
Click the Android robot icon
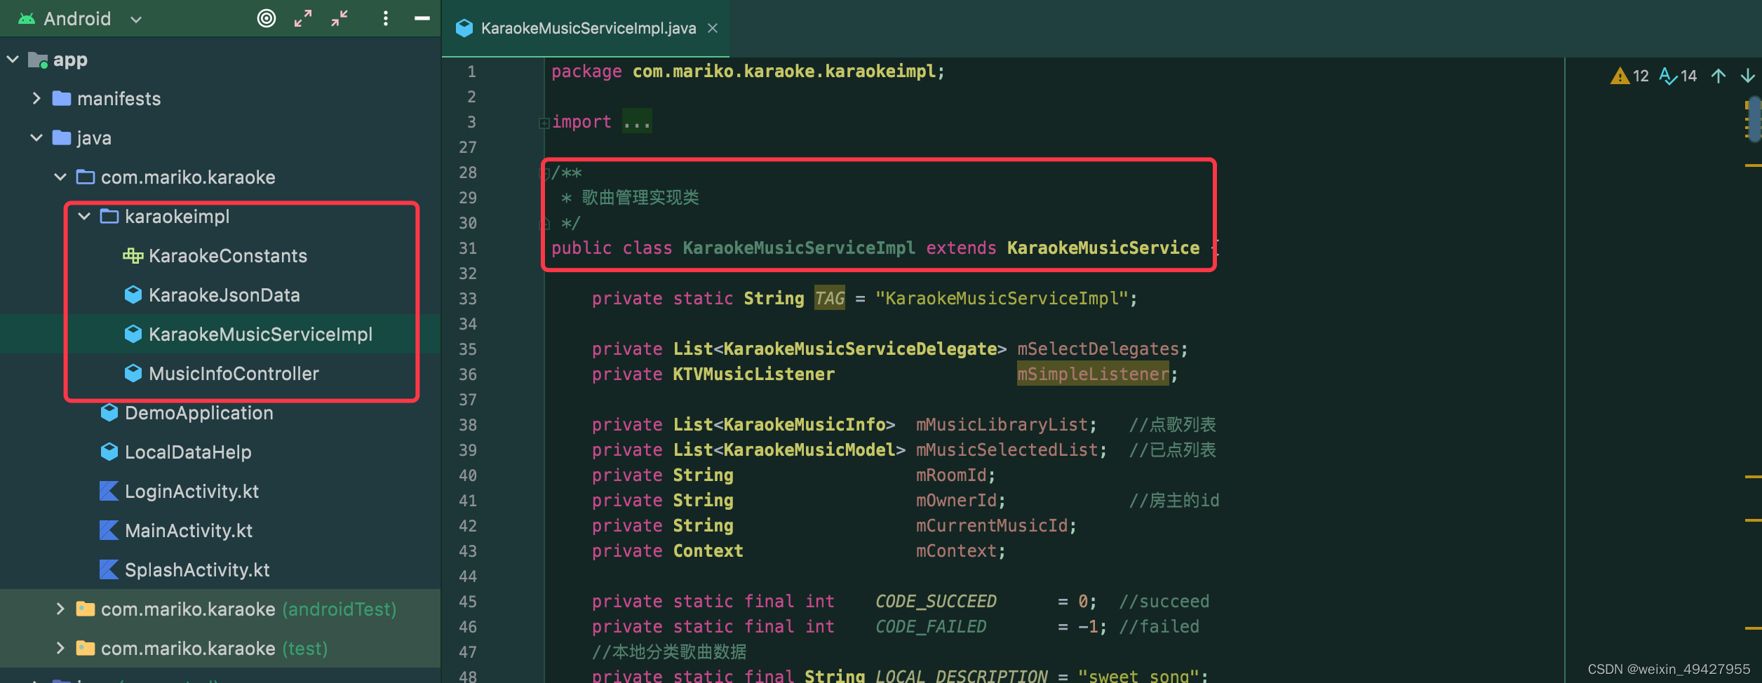(27, 19)
